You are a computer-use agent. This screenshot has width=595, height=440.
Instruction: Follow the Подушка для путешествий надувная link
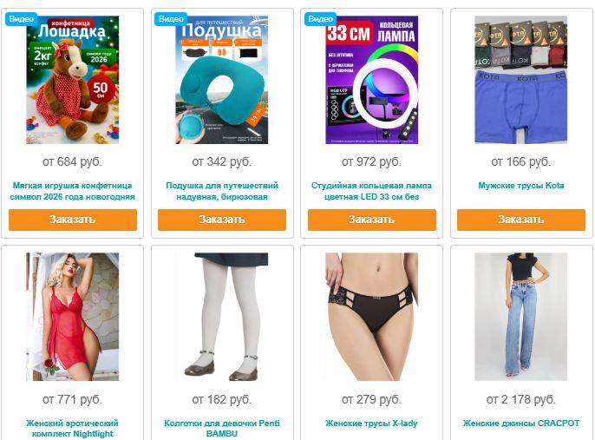point(222,191)
